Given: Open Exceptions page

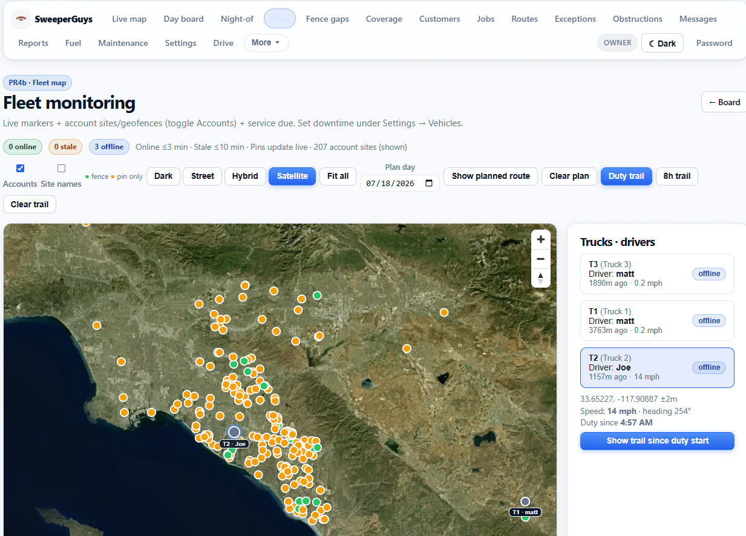Looking at the screenshot, I should [x=575, y=19].
